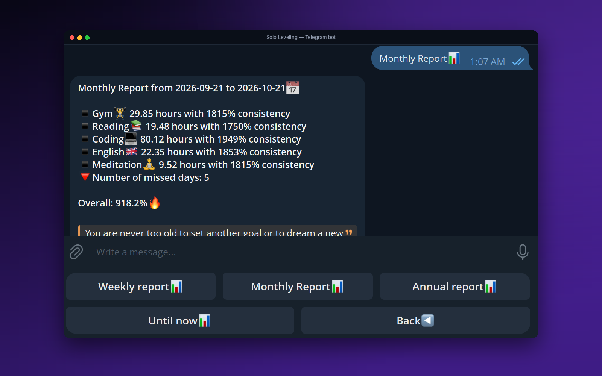Request the Monthly Report from keyboard buttons
This screenshot has width=602, height=376.
point(298,286)
